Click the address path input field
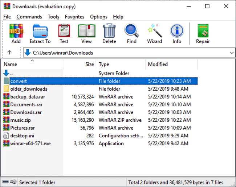This screenshot has width=236, height=187. [x=130, y=53]
